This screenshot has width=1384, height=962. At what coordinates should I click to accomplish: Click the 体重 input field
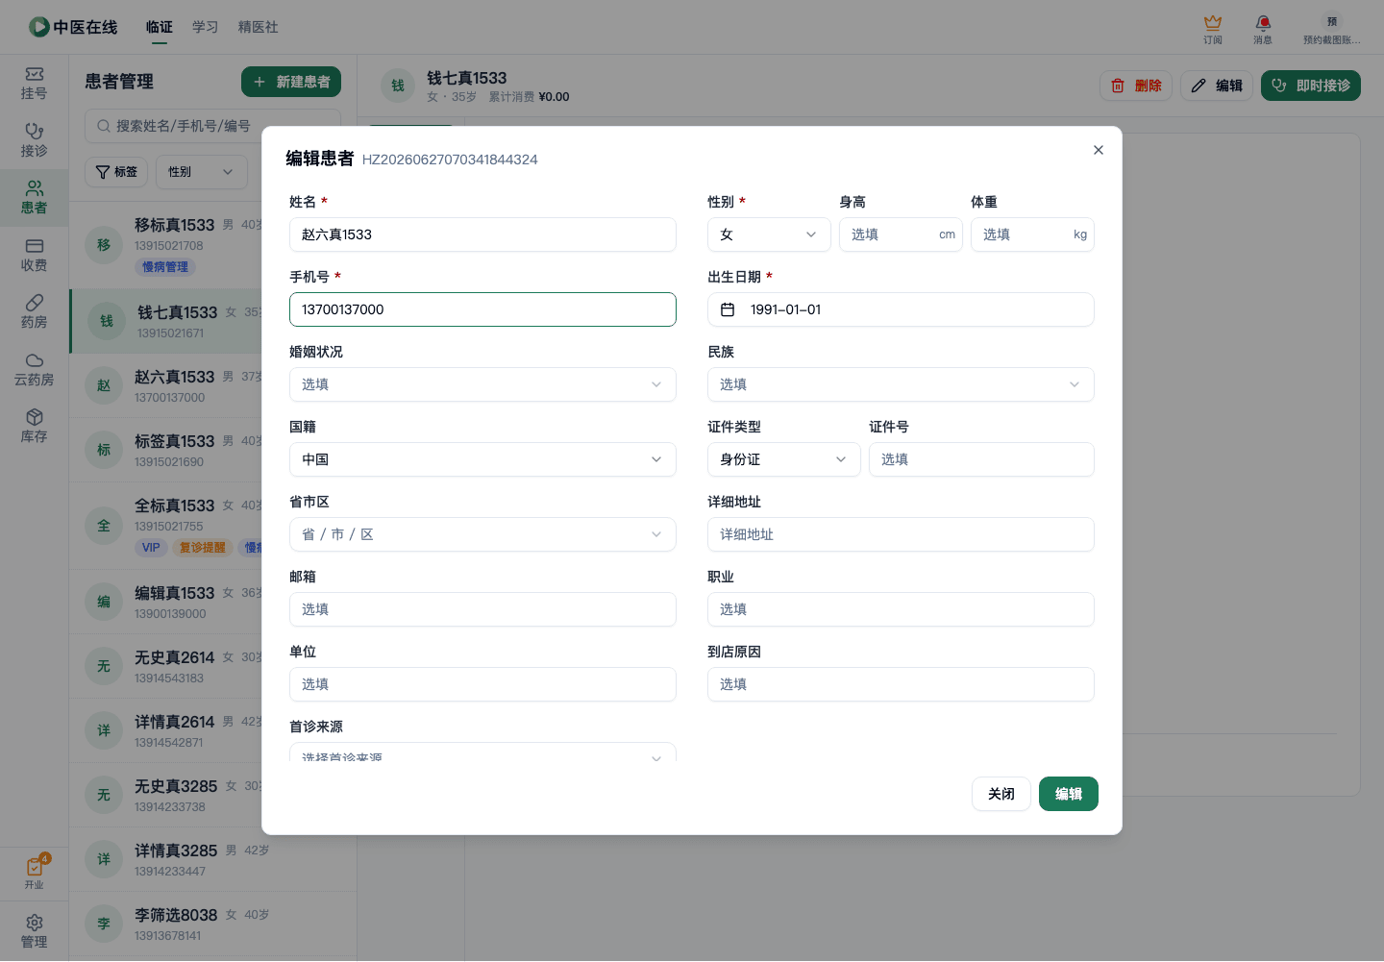point(1032,234)
